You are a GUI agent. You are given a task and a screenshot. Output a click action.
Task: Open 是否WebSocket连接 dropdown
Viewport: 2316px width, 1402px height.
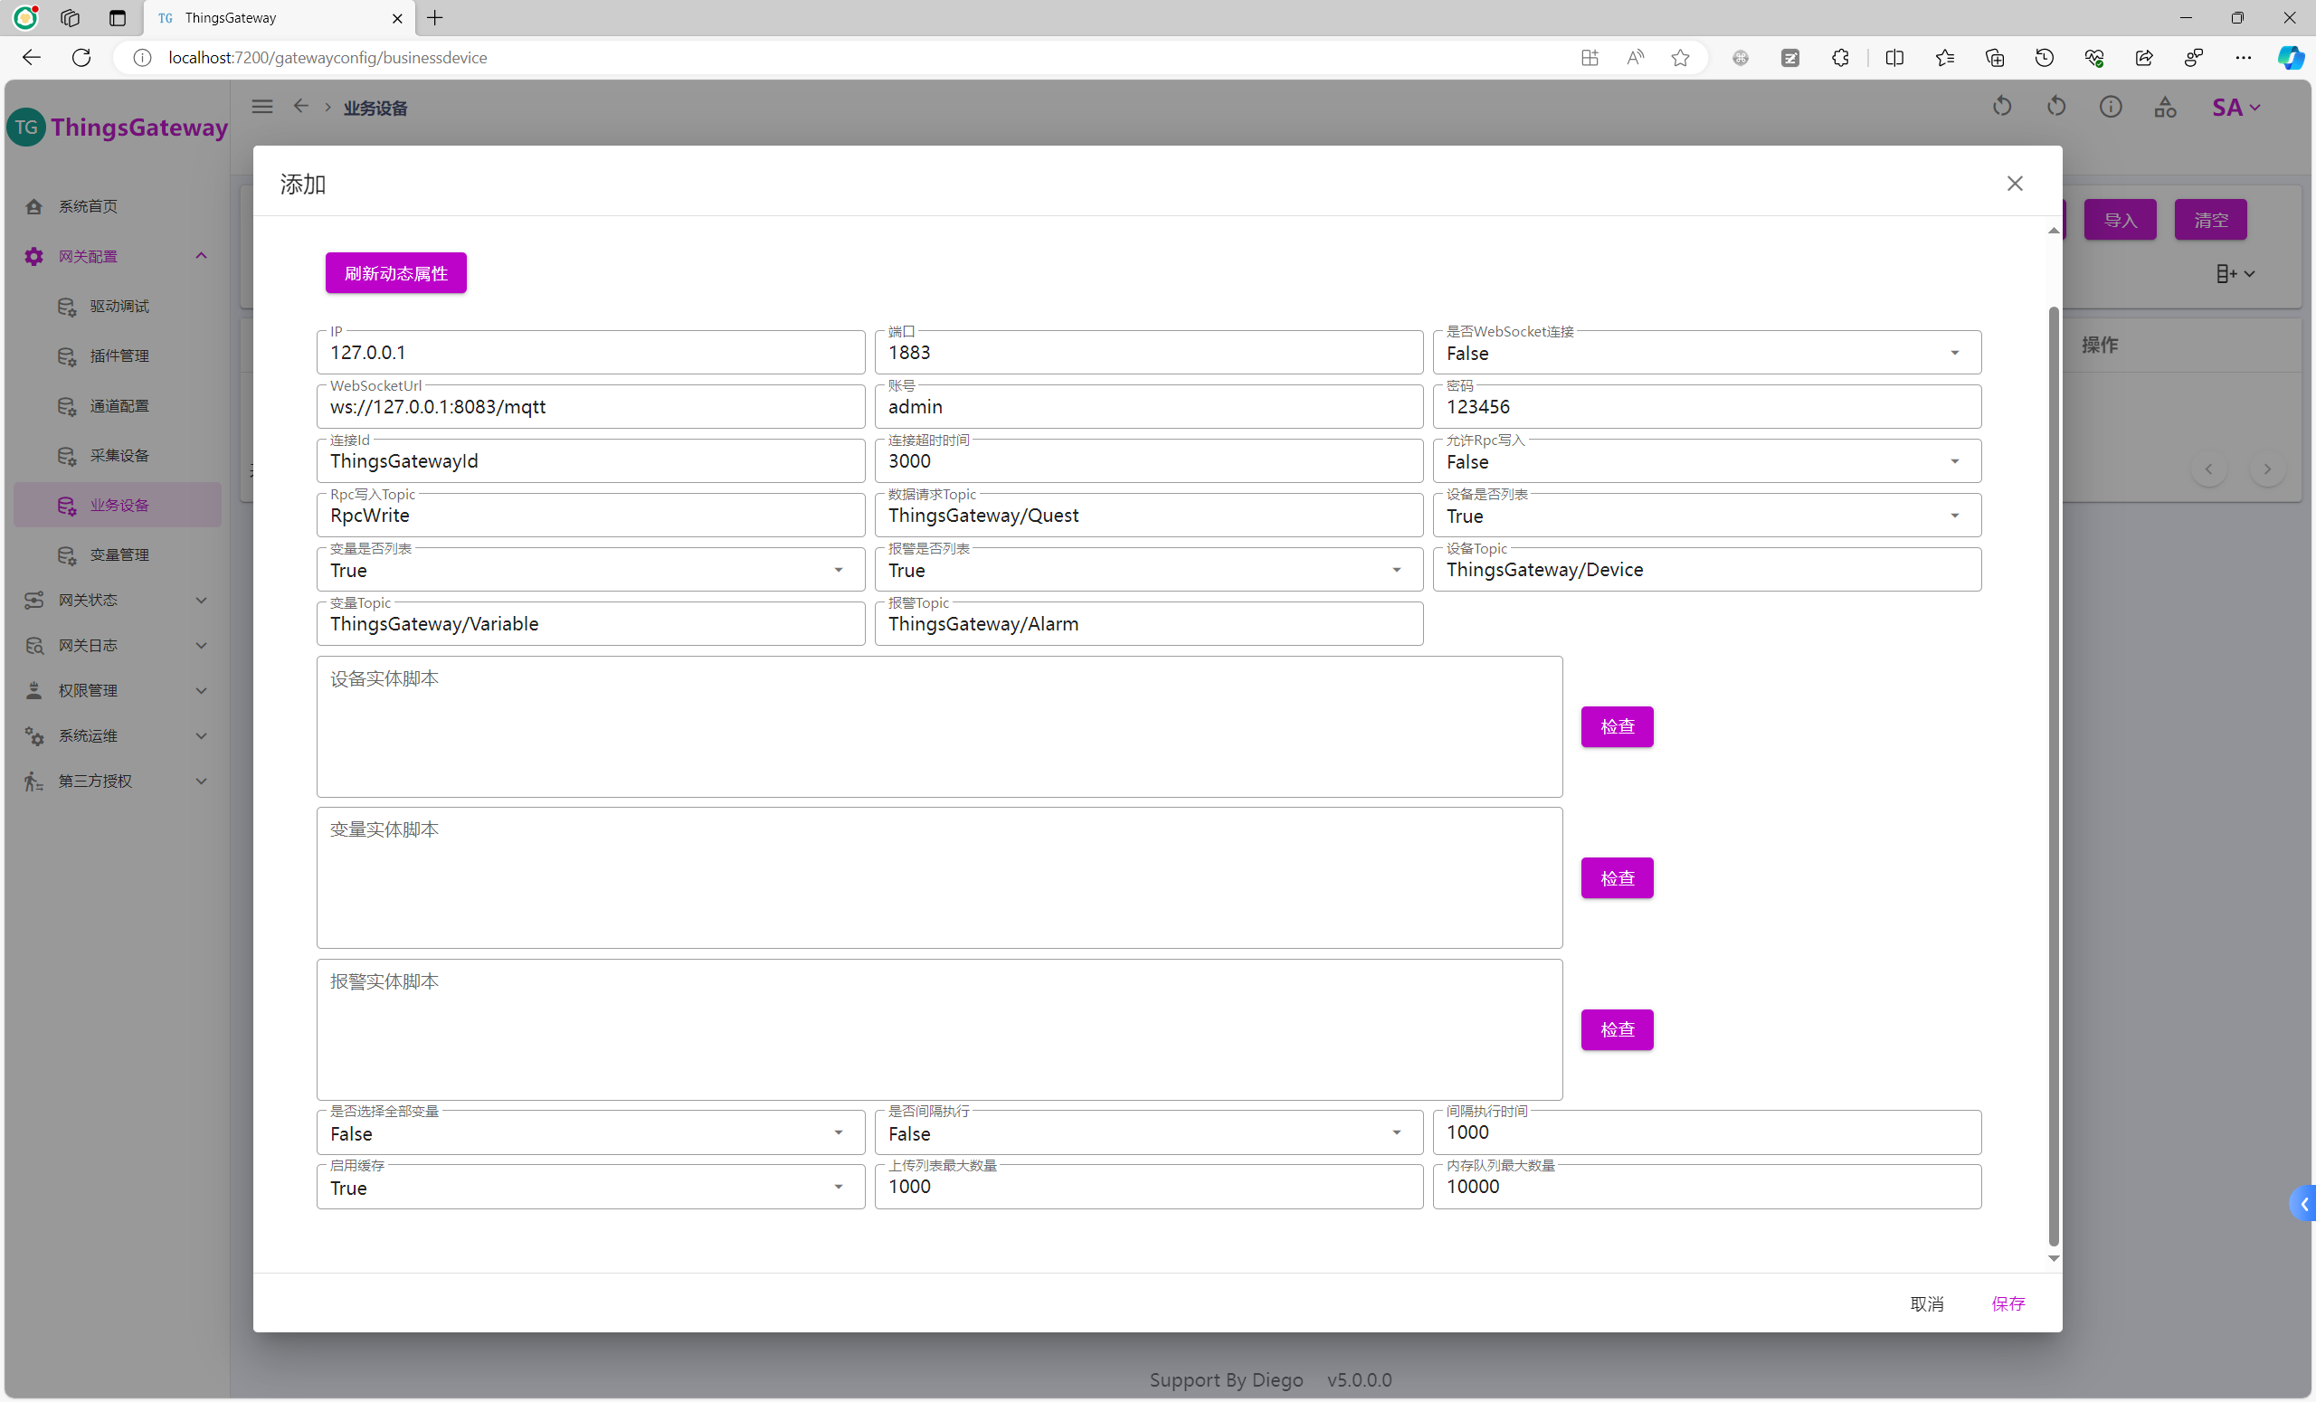point(1706,354)
